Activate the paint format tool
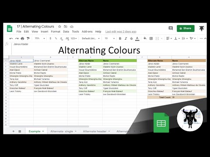Viewport: 210px width, 157px height. 28,38
